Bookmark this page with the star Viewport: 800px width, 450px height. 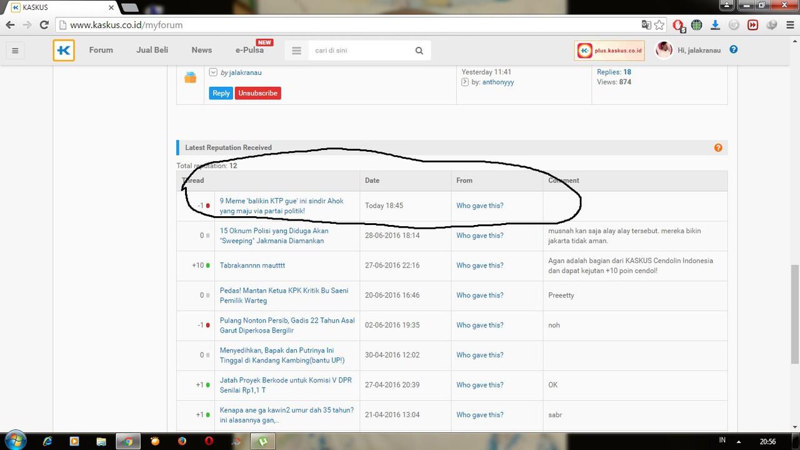(659, 25)
